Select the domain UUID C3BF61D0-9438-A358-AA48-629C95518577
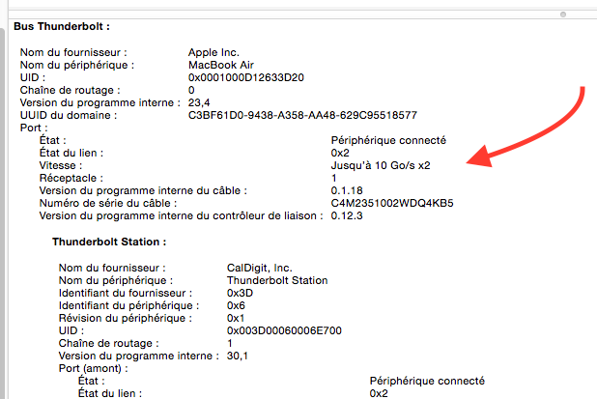Screen dimensions: 597x399 click(x=302, y=115)
